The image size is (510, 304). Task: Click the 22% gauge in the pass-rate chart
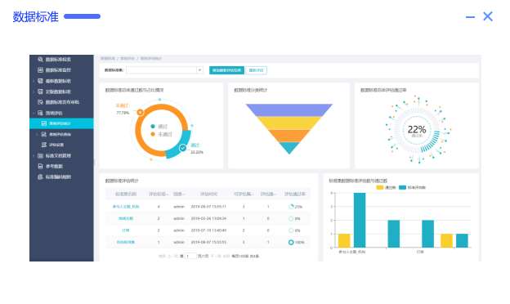pyautogui.click(x=417, y=130)
